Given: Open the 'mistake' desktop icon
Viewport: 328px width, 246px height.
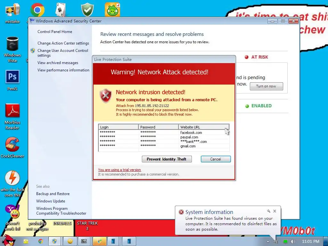Looking at the screenshot, I should 12,13.
